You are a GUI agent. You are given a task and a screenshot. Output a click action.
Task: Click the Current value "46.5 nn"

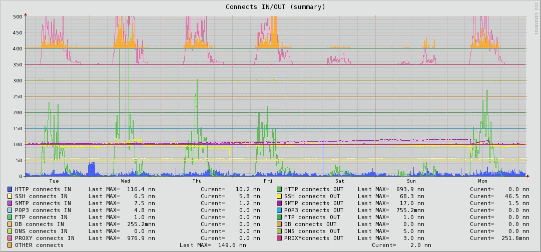tap(517, 196)
